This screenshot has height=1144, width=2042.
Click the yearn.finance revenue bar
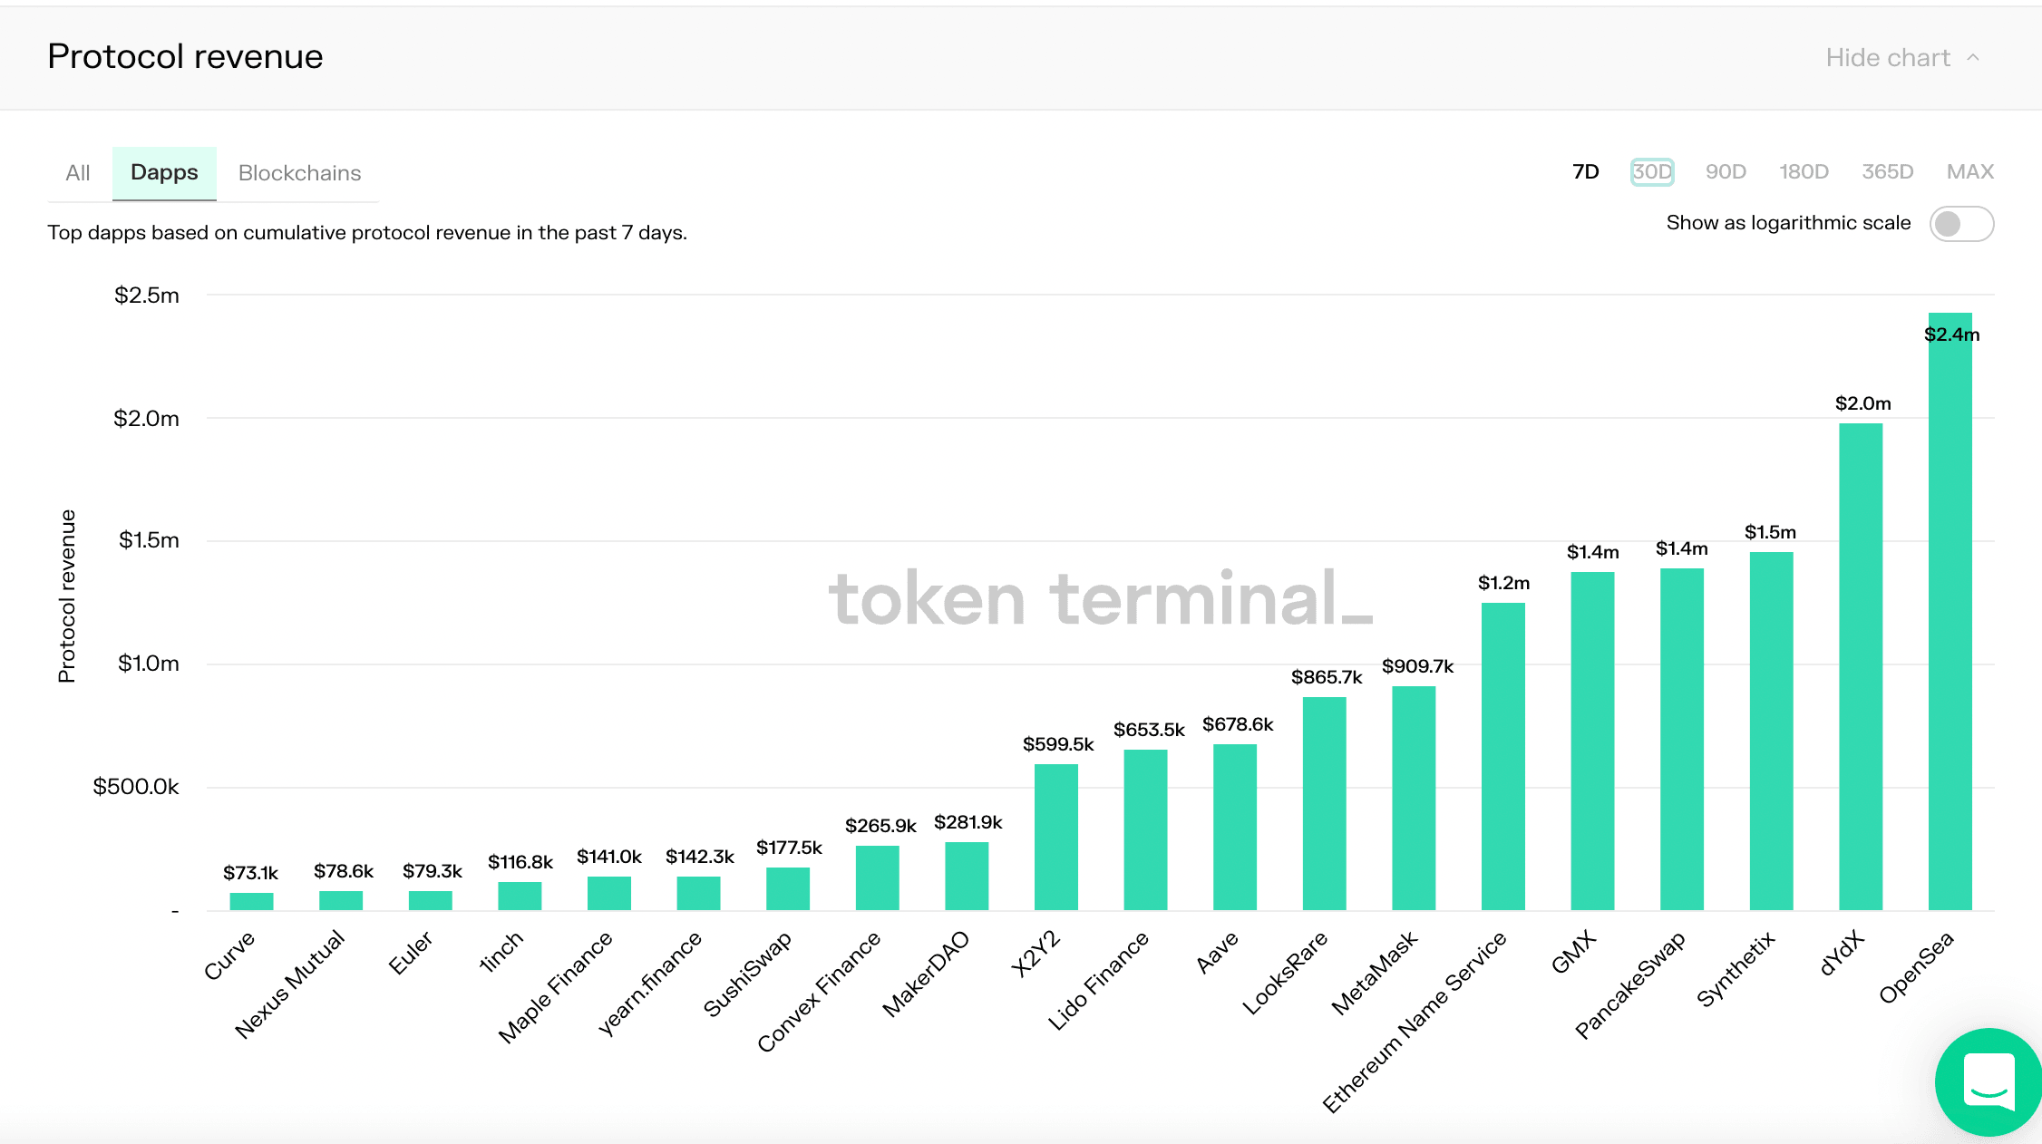click(x=698, y=893)
